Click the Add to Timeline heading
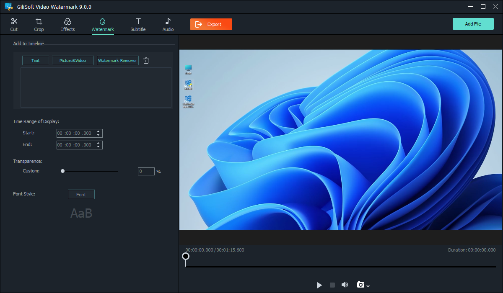Screen dimensions: 503x293 click(x=29, y=44)
